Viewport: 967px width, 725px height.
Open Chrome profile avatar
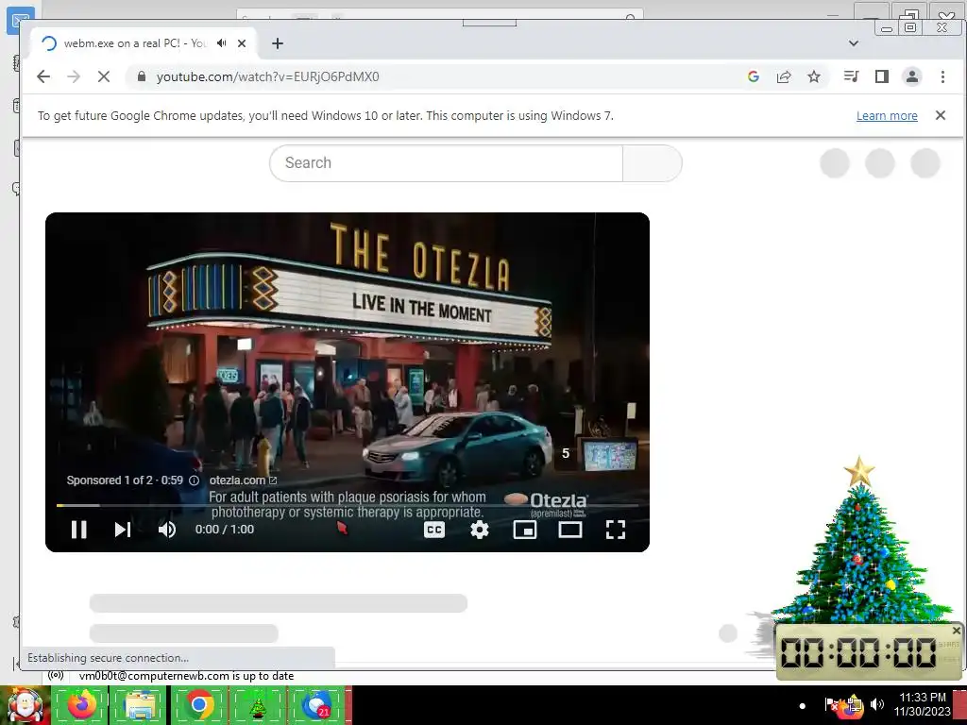pyautogui.click(x=911, y=76)
